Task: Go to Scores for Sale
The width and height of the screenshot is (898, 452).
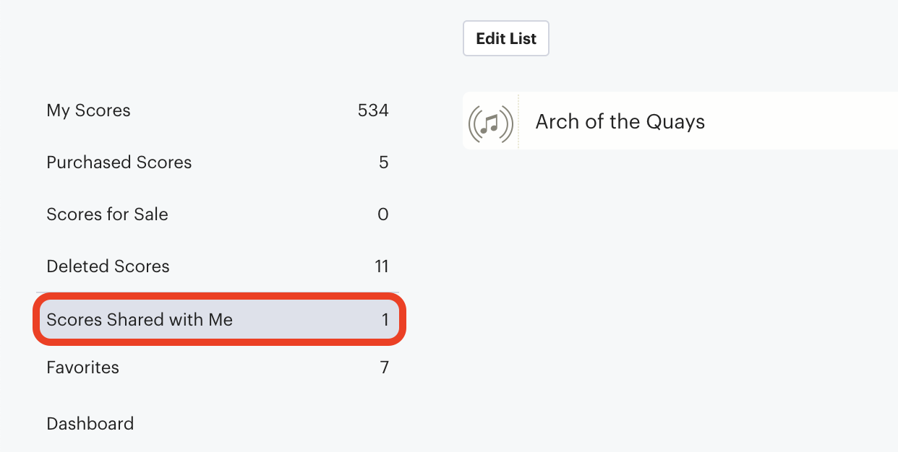Action: 217,214
